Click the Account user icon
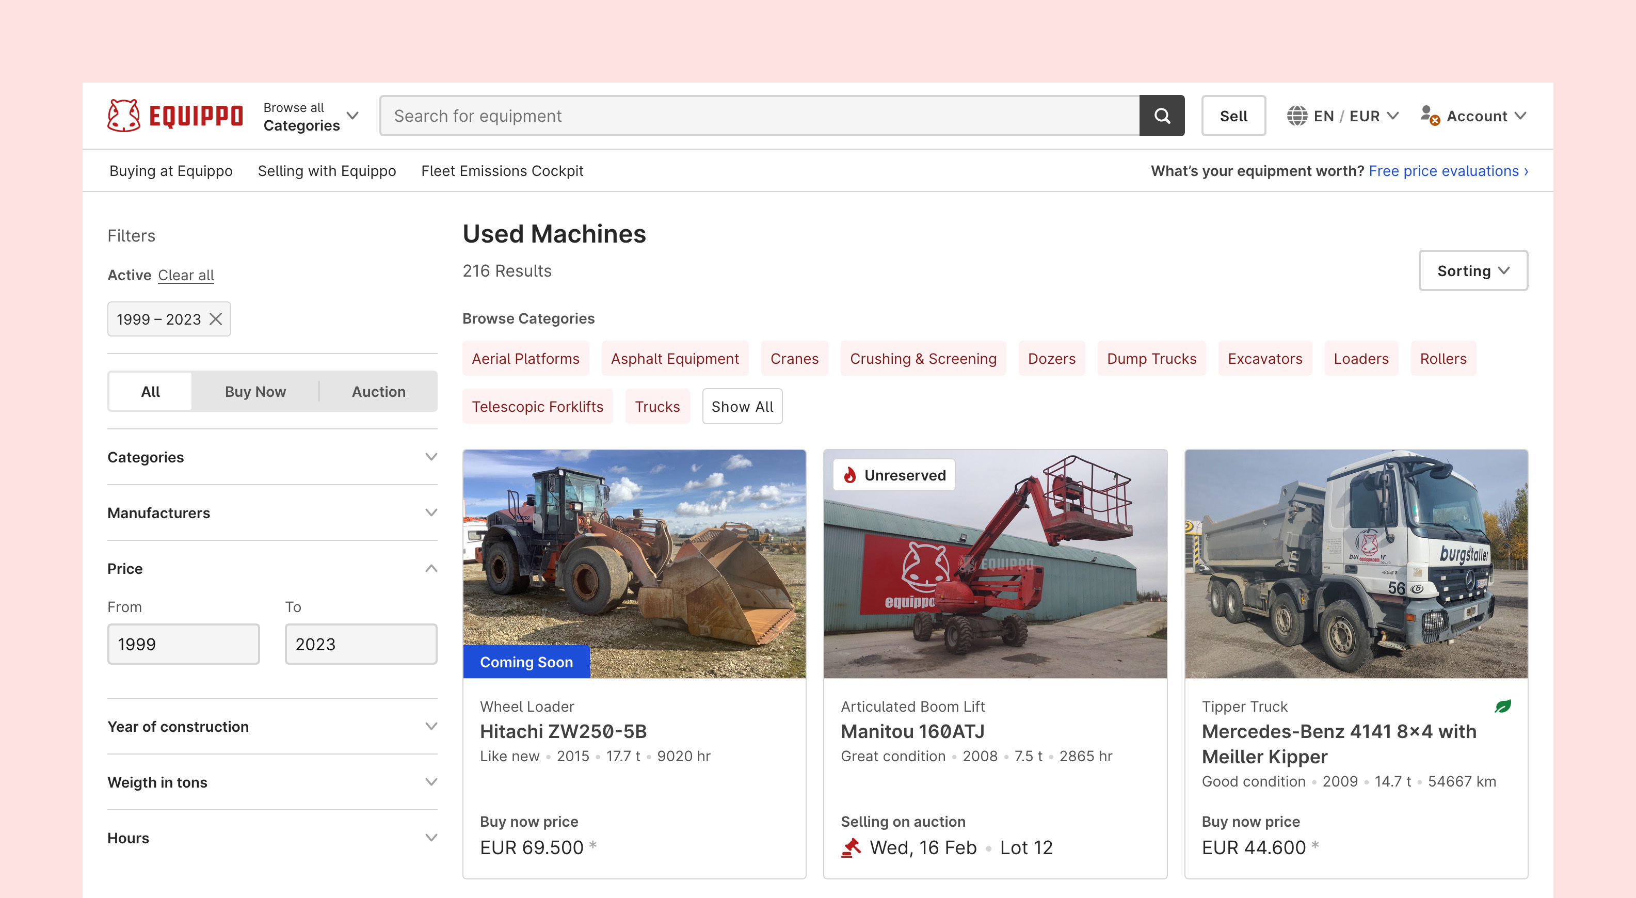 click(x=1430, y=116)
